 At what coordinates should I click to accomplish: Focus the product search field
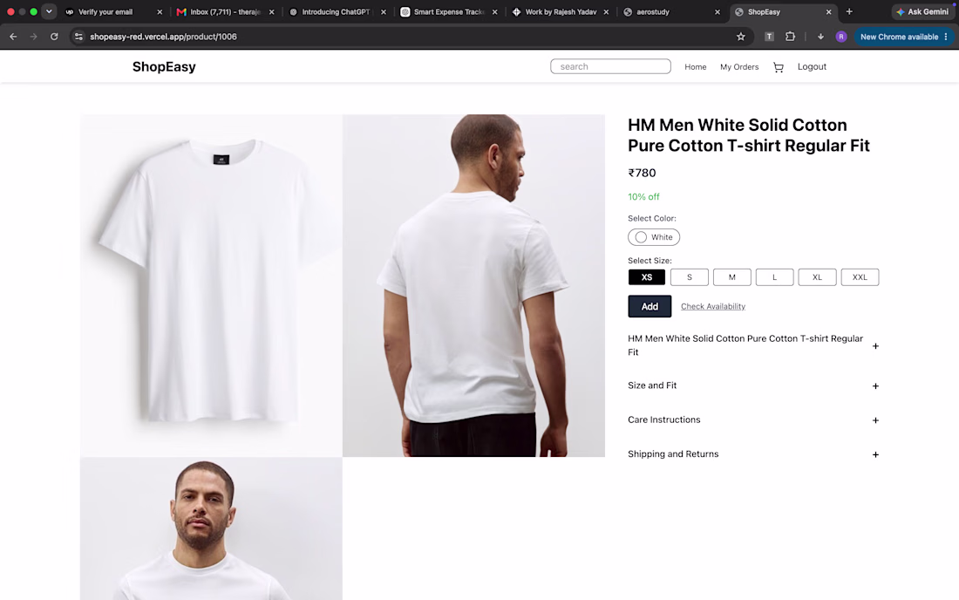pyautogui.click(x=610, y=66)
